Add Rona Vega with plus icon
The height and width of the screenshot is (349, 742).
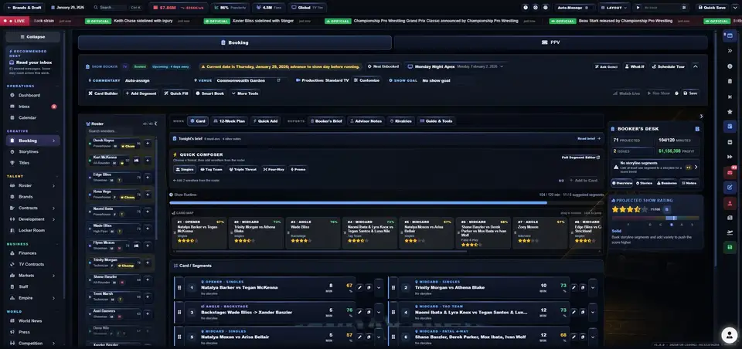(x=148, y=194)
